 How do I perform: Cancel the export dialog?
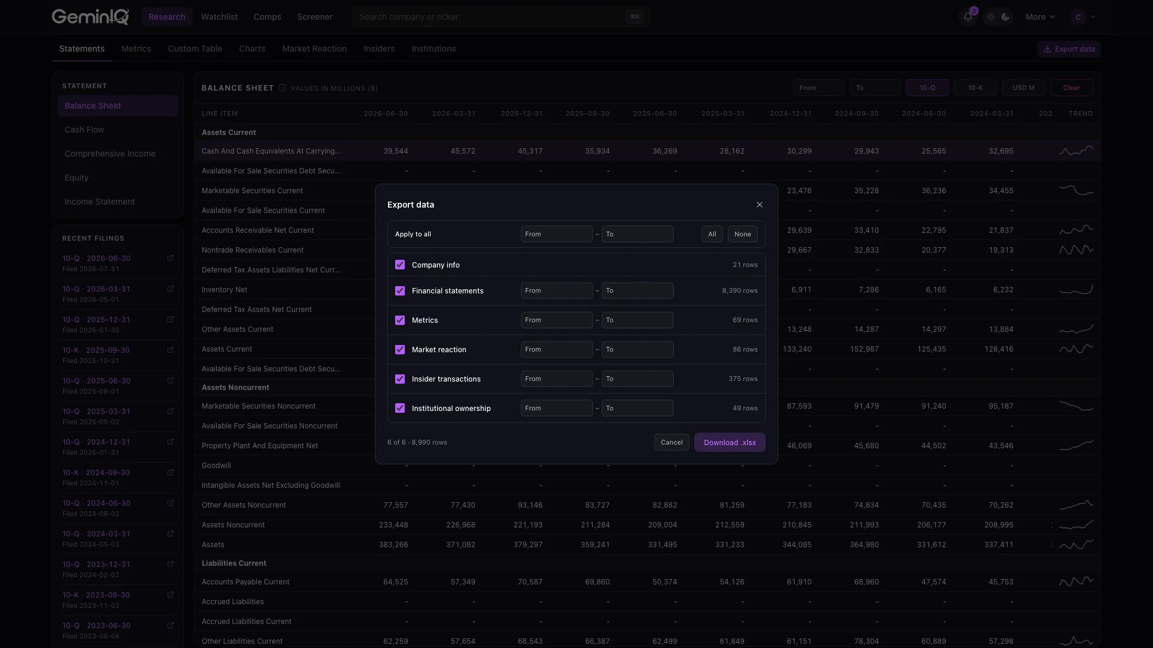coord(671,442)
